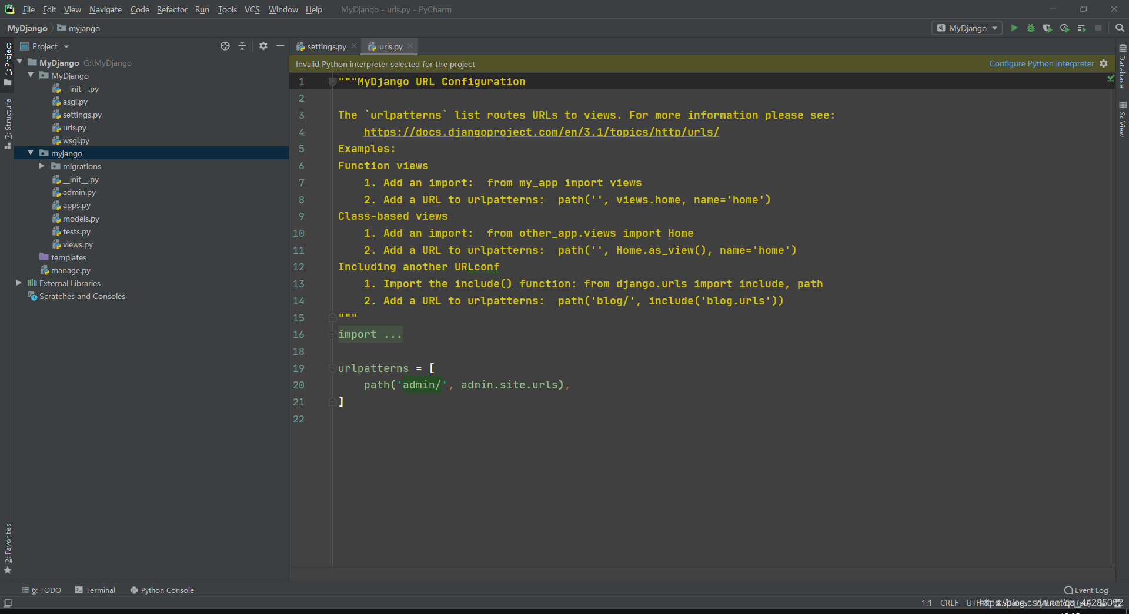
Task: Click MyDjango breadcrumb in navigation bar
Action: pos(27,28)
